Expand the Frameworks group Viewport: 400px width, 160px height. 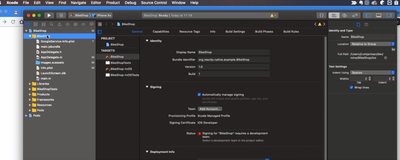tap(30, 100)
